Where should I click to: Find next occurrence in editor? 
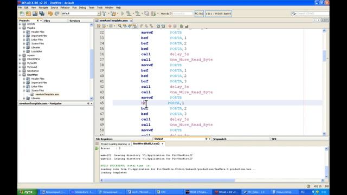tap(130, 26)
